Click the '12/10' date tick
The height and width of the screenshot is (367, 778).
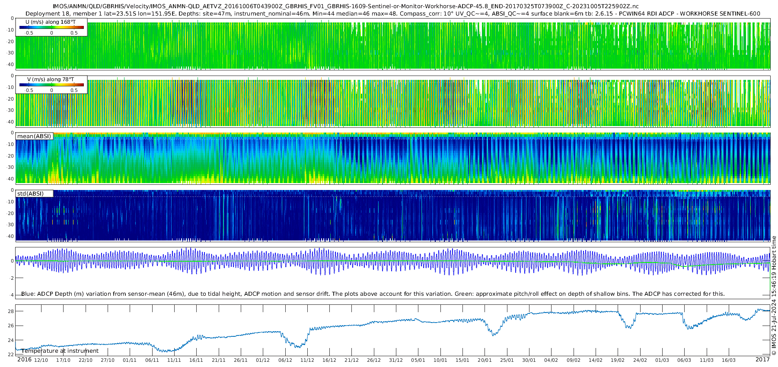pyautogui.click(x=41, y=360)
